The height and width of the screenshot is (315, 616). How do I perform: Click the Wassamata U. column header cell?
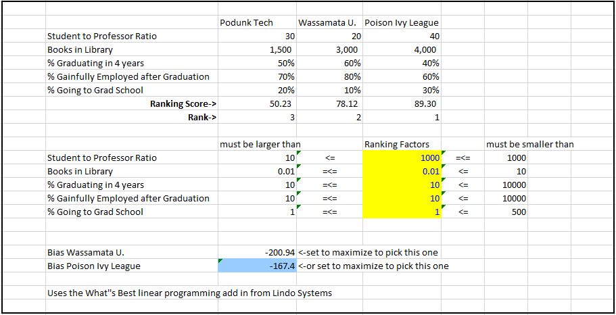click(x=327, y=23)
